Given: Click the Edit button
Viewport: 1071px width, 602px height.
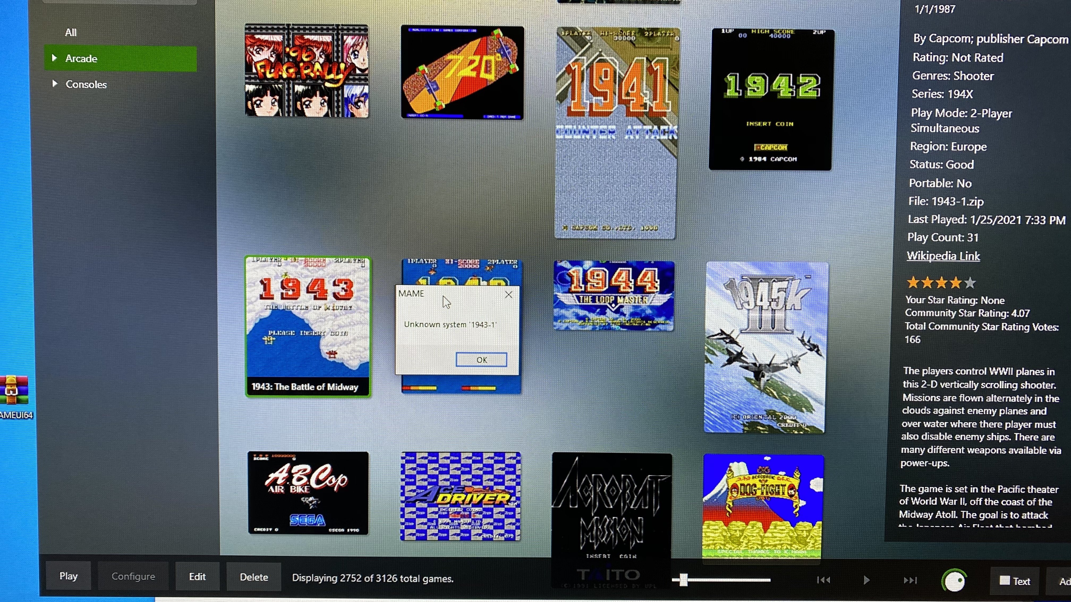Looking at the screenshot, I should tap(197, 577).
